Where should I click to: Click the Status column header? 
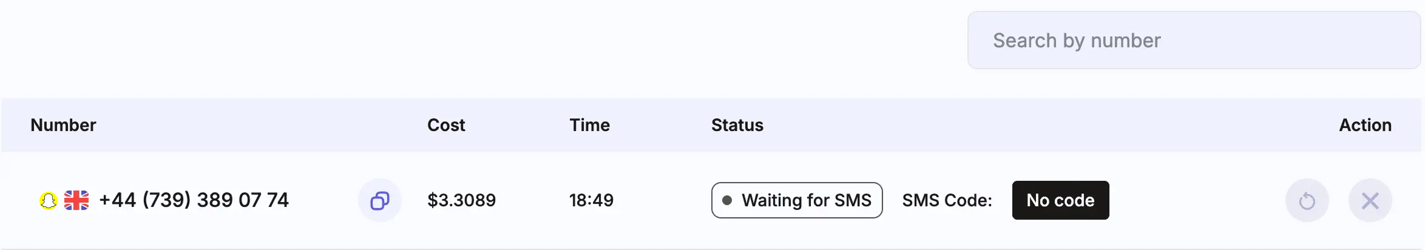coord(737,125)
